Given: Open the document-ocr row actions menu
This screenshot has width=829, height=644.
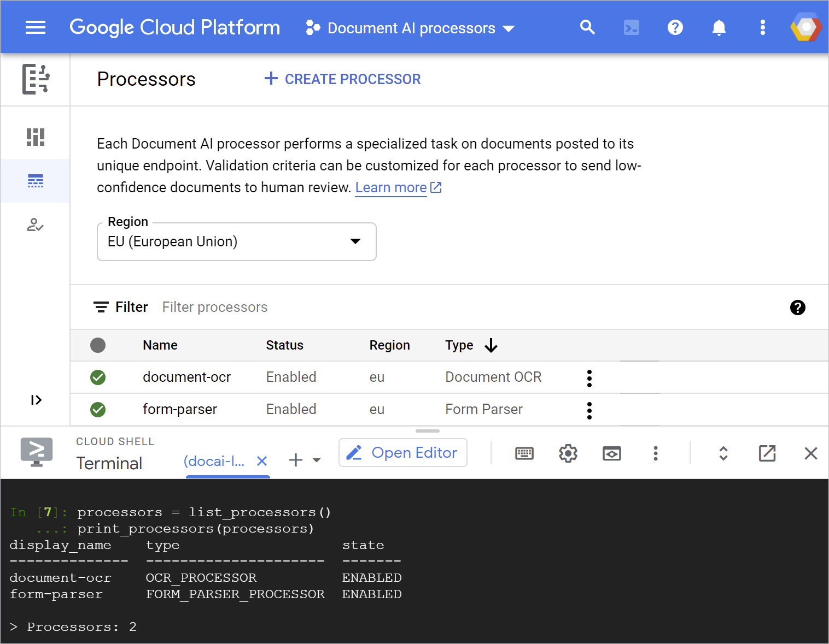Looking at the screenshot, I should point(589,378).
